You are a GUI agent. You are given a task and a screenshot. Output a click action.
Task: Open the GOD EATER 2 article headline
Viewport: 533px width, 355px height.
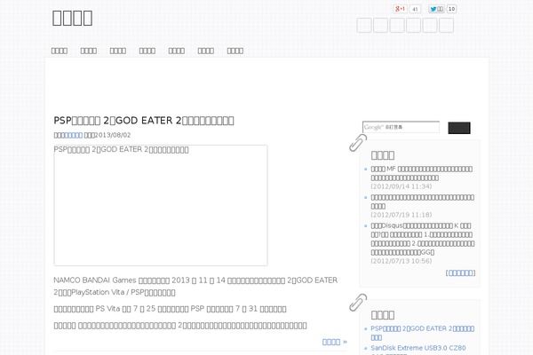point(144,121)
